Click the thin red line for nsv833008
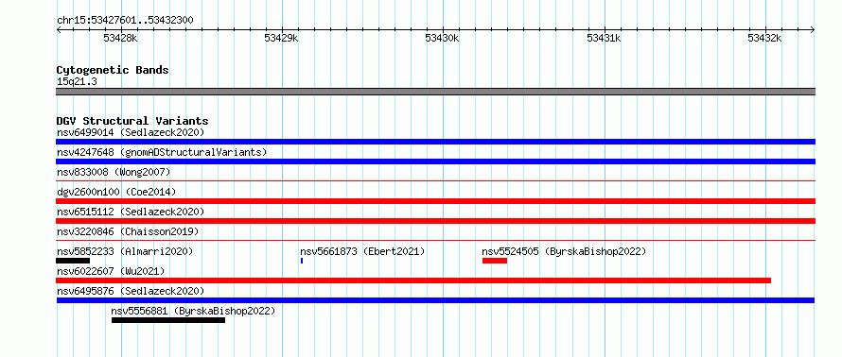This screenshot has height=357, width=842. click(435, 181)
